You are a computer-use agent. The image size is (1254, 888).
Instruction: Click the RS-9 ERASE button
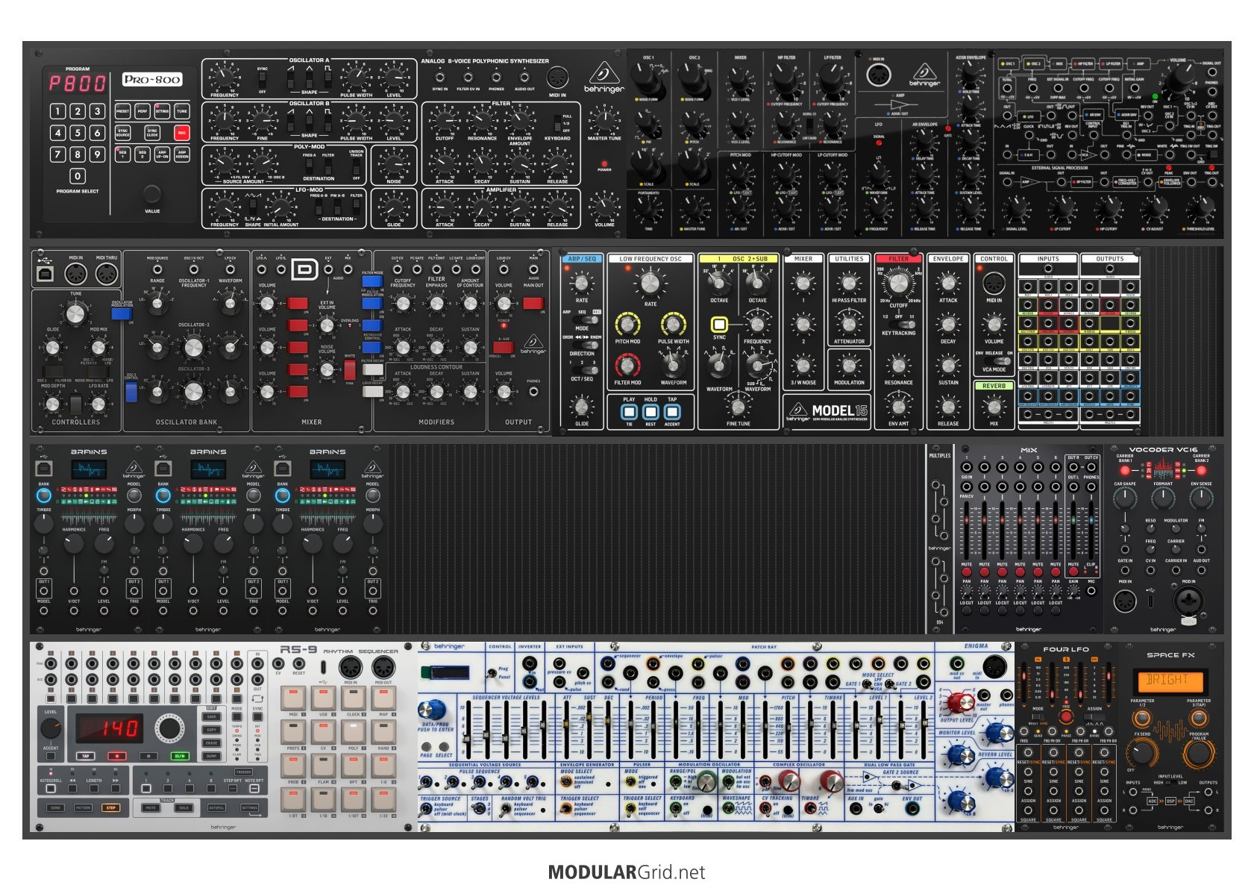tap(211, 742)
